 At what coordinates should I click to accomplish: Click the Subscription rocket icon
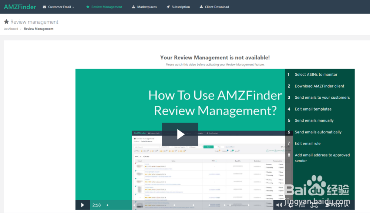pyautogui.click(x=168, y=7)
